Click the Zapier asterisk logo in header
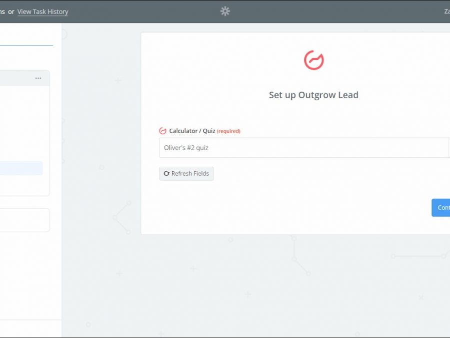This screenshot has height=338, width=450. click(225, 11)
